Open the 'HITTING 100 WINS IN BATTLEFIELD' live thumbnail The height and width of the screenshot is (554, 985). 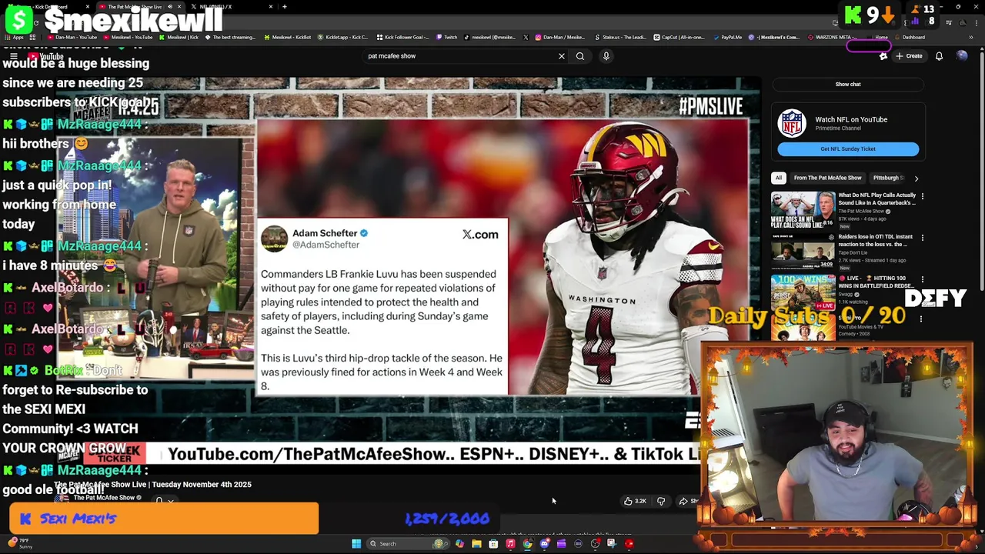tap(803, 293)
